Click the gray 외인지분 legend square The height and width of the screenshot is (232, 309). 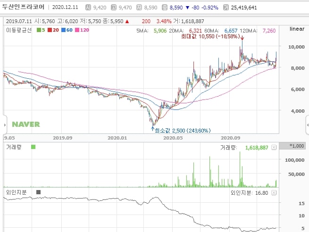(x=38, y=192)
